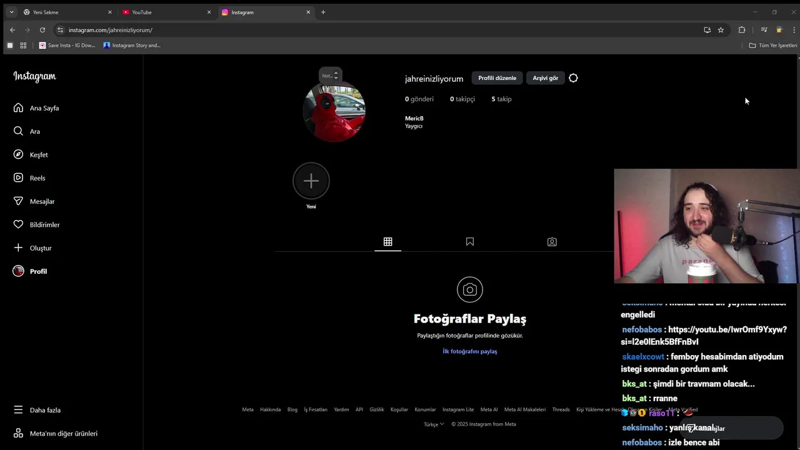Select the saved bookmark tab
This screenshot has height=450, width=800.
[470, 242]
